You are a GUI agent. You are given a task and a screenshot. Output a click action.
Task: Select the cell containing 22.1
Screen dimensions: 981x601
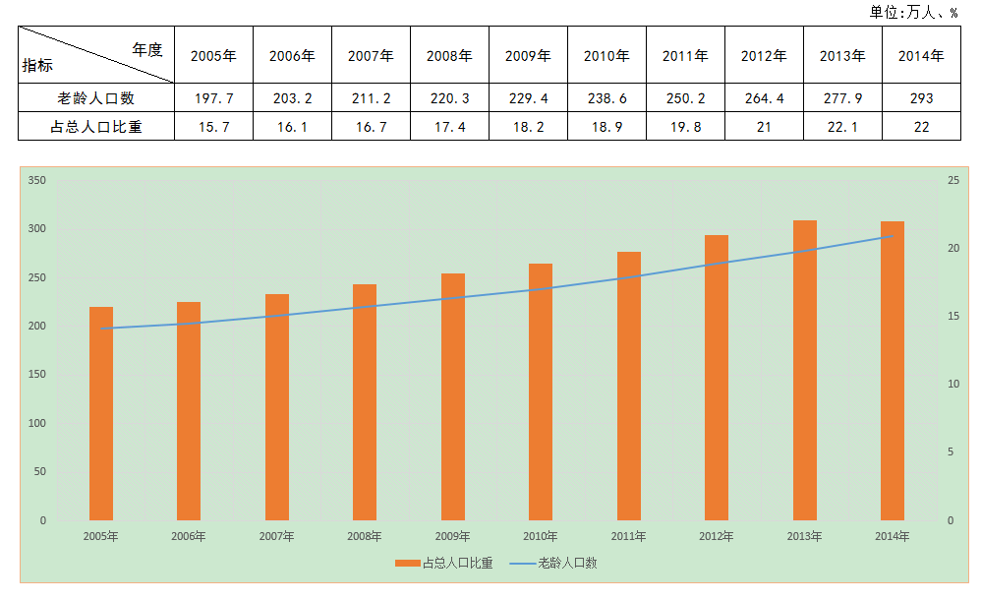[842, 126]
